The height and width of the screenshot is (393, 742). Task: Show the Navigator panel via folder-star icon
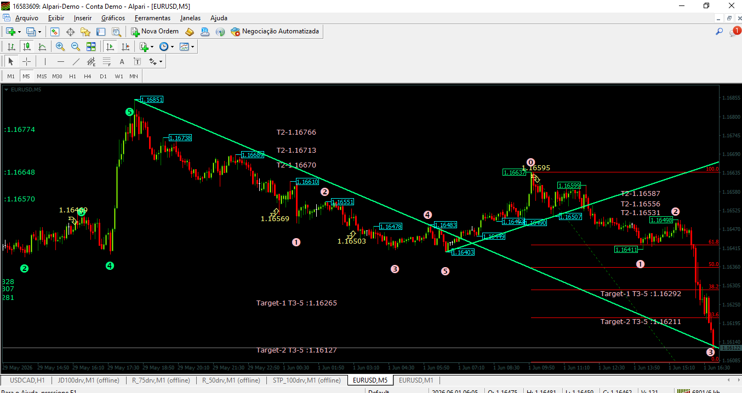tap(85, 32)
